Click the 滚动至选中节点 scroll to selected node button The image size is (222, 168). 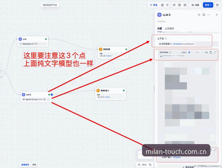(50, 5)
